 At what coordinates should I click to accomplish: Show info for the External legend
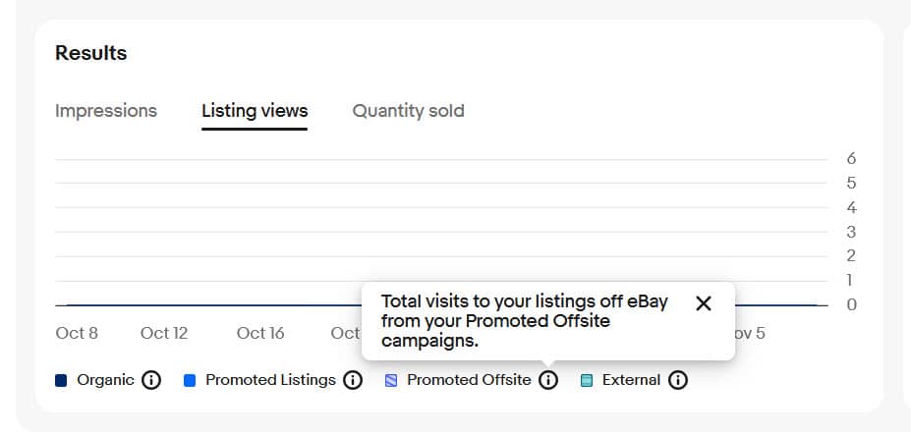point(678,380)
